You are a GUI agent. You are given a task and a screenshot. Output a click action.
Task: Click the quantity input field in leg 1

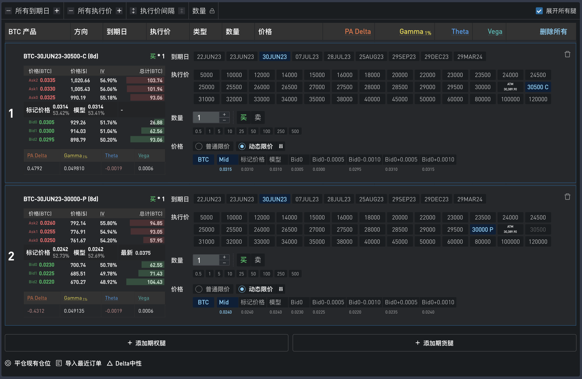click(x=206, y=118)
